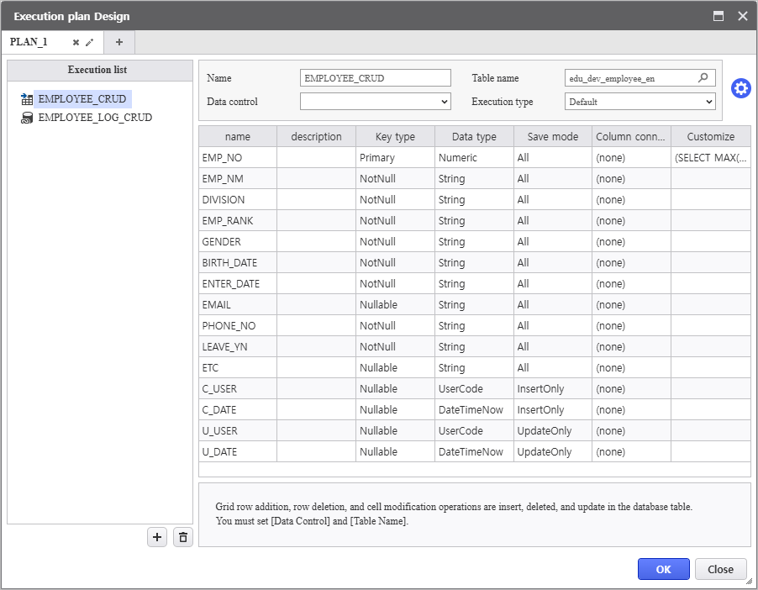Click the Customize cell for EMP_NO
Image resolution: width=758 pixels, height=590 pixels.
[710, 158]
